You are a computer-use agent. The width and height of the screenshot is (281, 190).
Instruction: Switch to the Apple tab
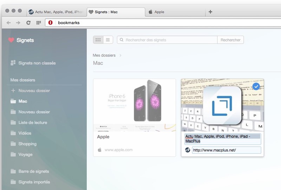click(175, 12)
